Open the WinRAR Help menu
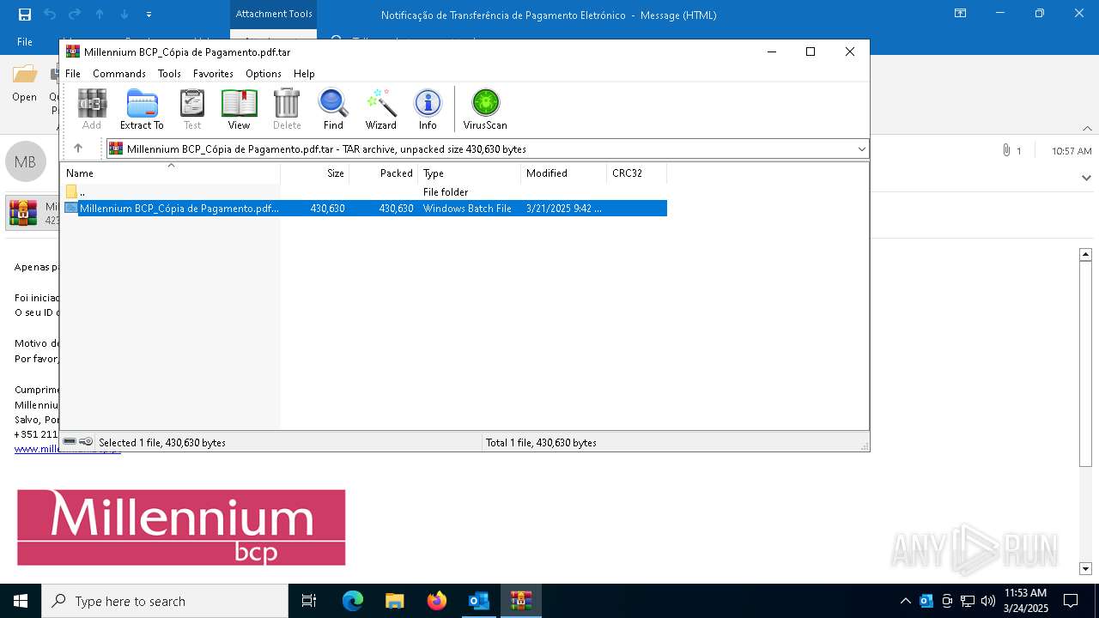1099x618 pixels. click(304, 74)
